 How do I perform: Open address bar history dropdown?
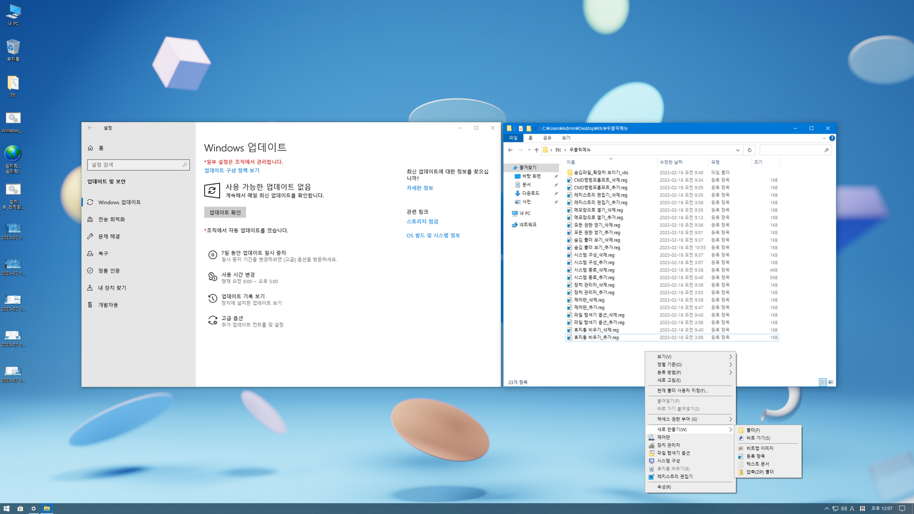click(738, 150)
